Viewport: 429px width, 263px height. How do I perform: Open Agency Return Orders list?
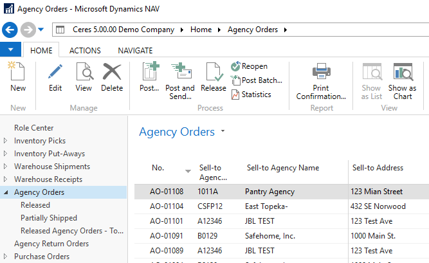(x=51, y=244)
